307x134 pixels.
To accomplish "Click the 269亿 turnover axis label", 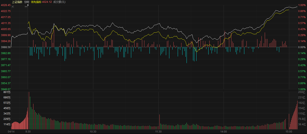I will [x=302, y=92].
